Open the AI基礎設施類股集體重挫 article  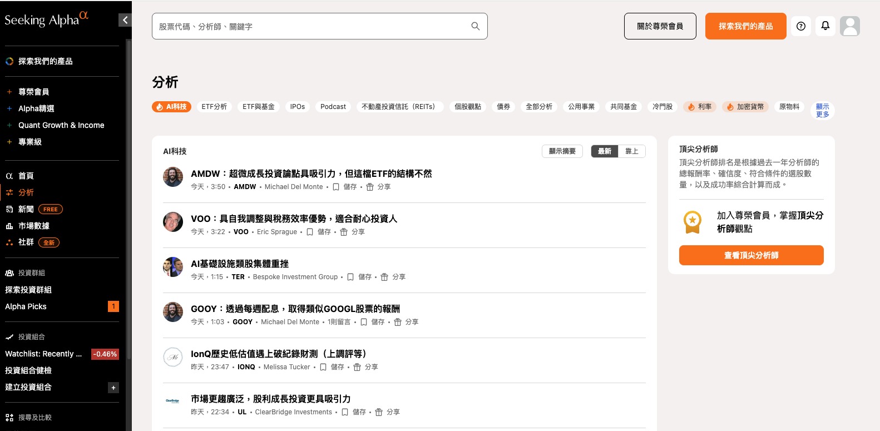[x=240, y=264]
